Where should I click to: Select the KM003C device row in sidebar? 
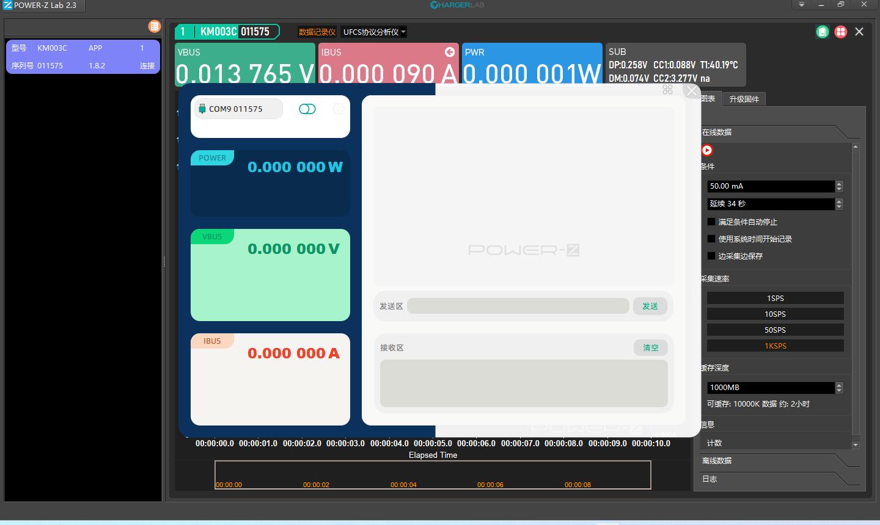(83, 57)
